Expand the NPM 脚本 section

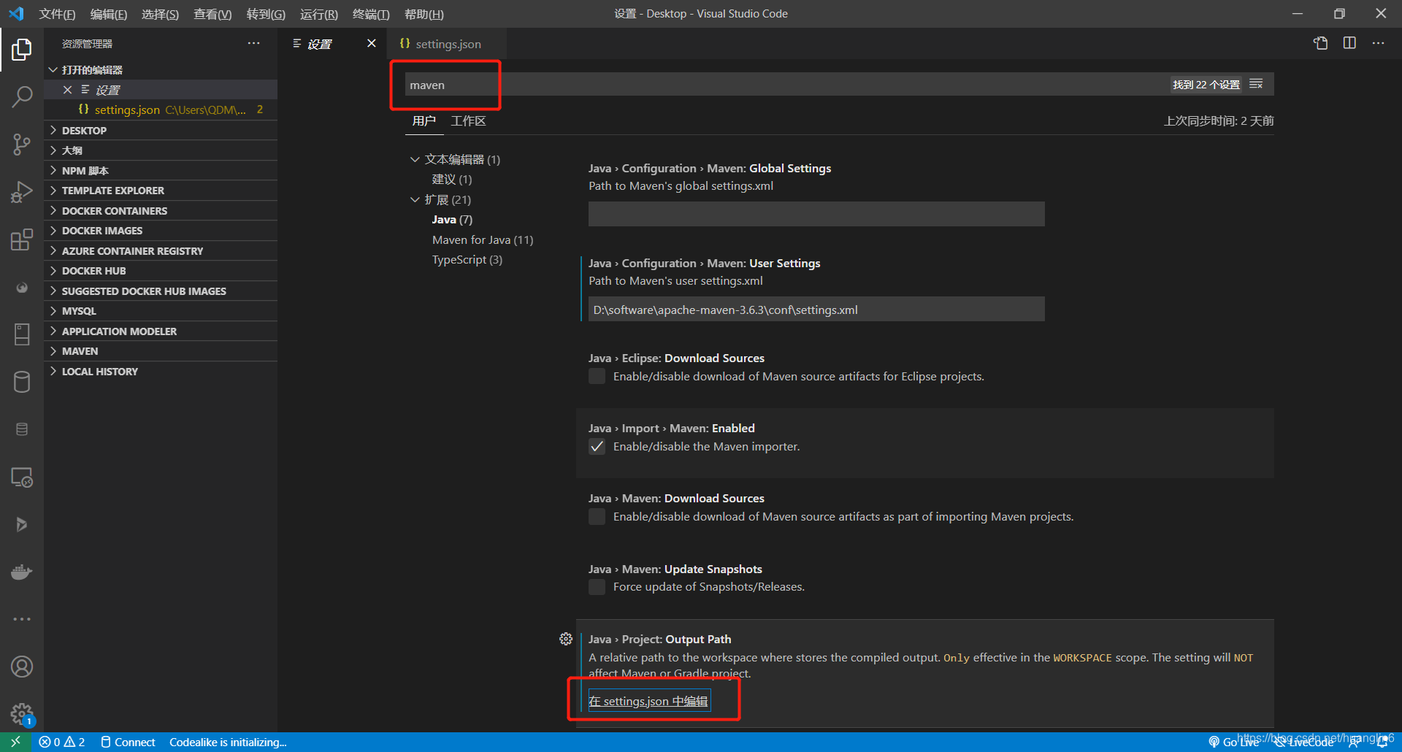[161, 171]
